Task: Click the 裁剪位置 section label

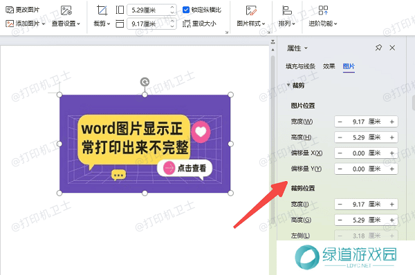Action: click(303, 188)
